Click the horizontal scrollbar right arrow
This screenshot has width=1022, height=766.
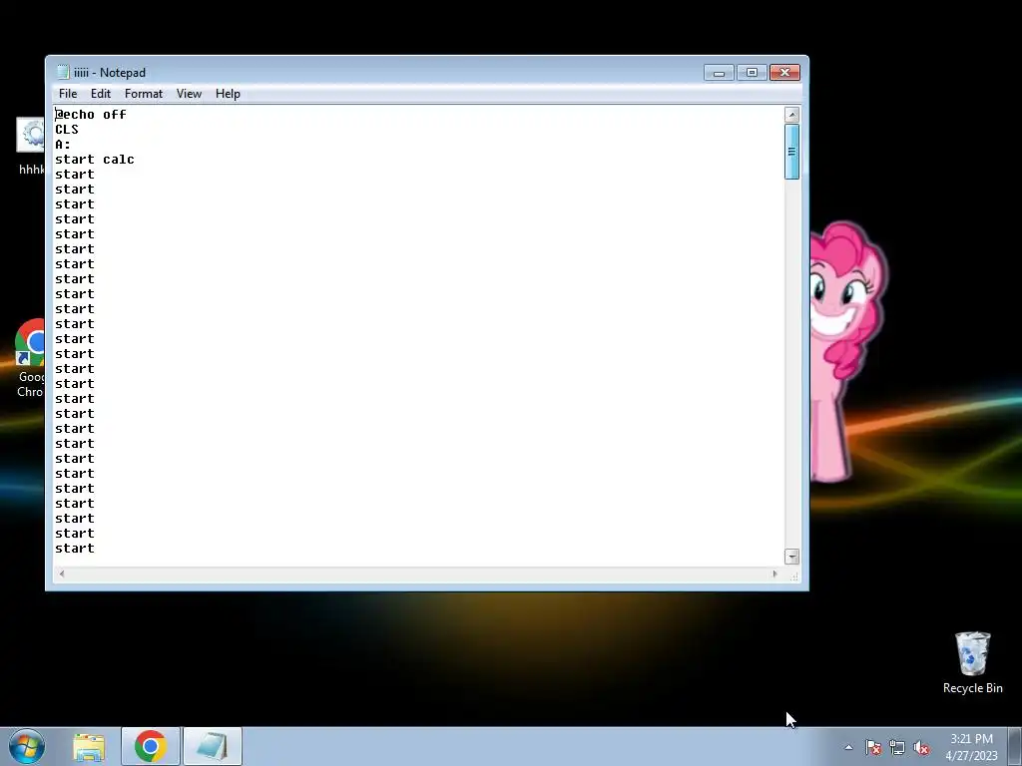pos(774,574)
